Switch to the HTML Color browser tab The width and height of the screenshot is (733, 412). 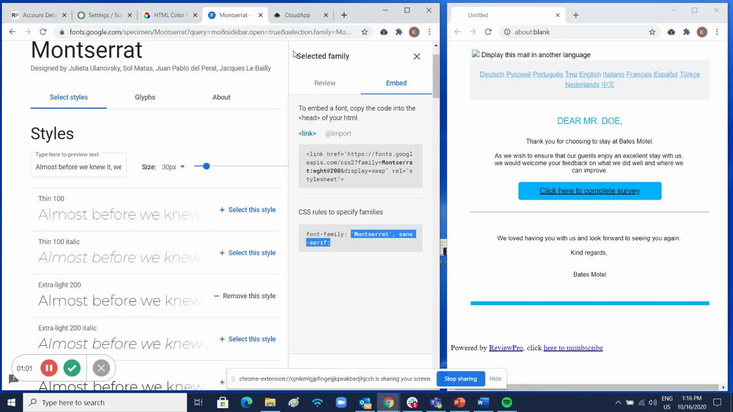coord(169,15)
